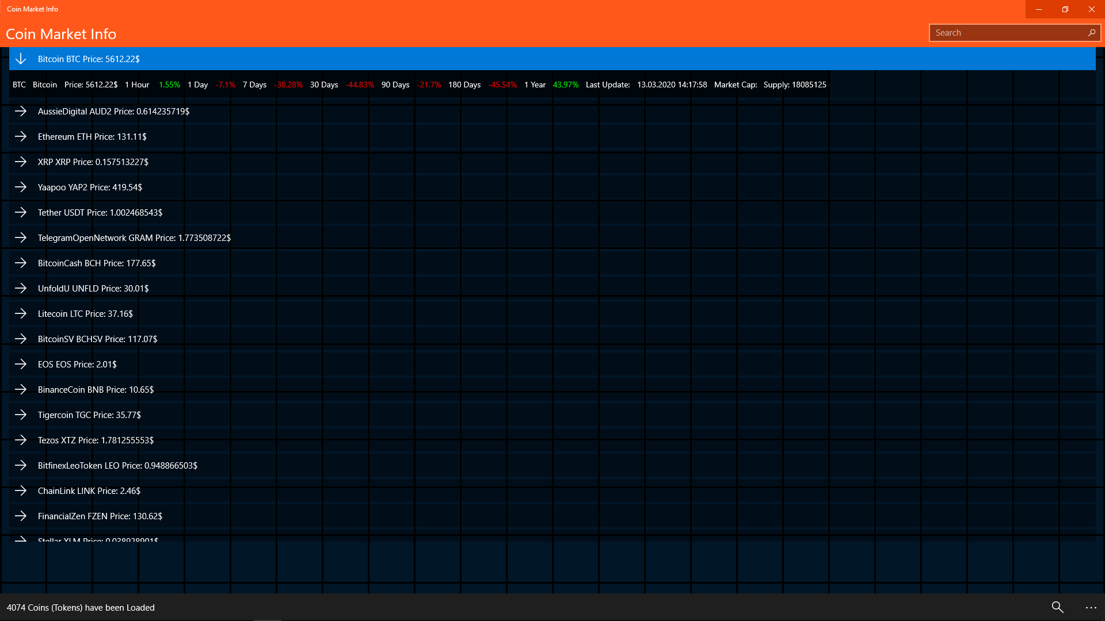The width and height of the screenshot is (1105, 621).
Task: Click the search icon in the top right
Action: pyautogui.click(x=1091, y=33)
